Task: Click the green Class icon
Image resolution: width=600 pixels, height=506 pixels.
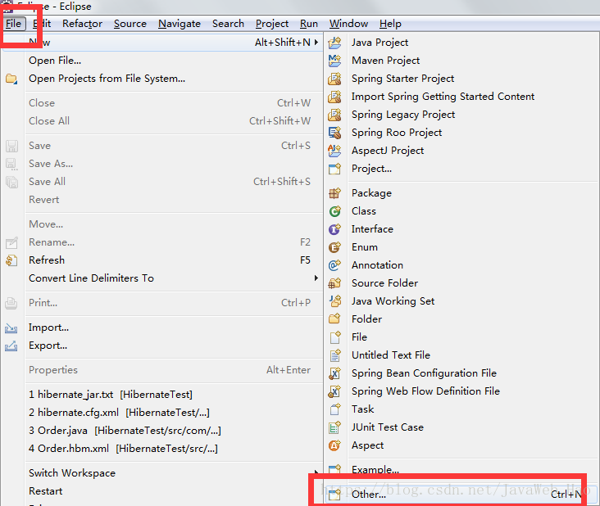Action: (x=334, y=211)
